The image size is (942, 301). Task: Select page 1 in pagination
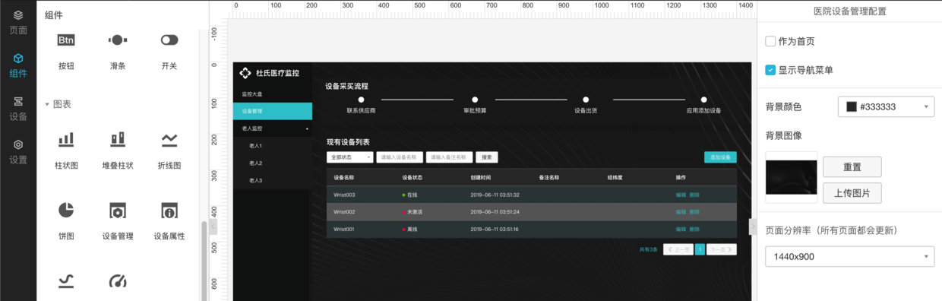tap(700, 249)
